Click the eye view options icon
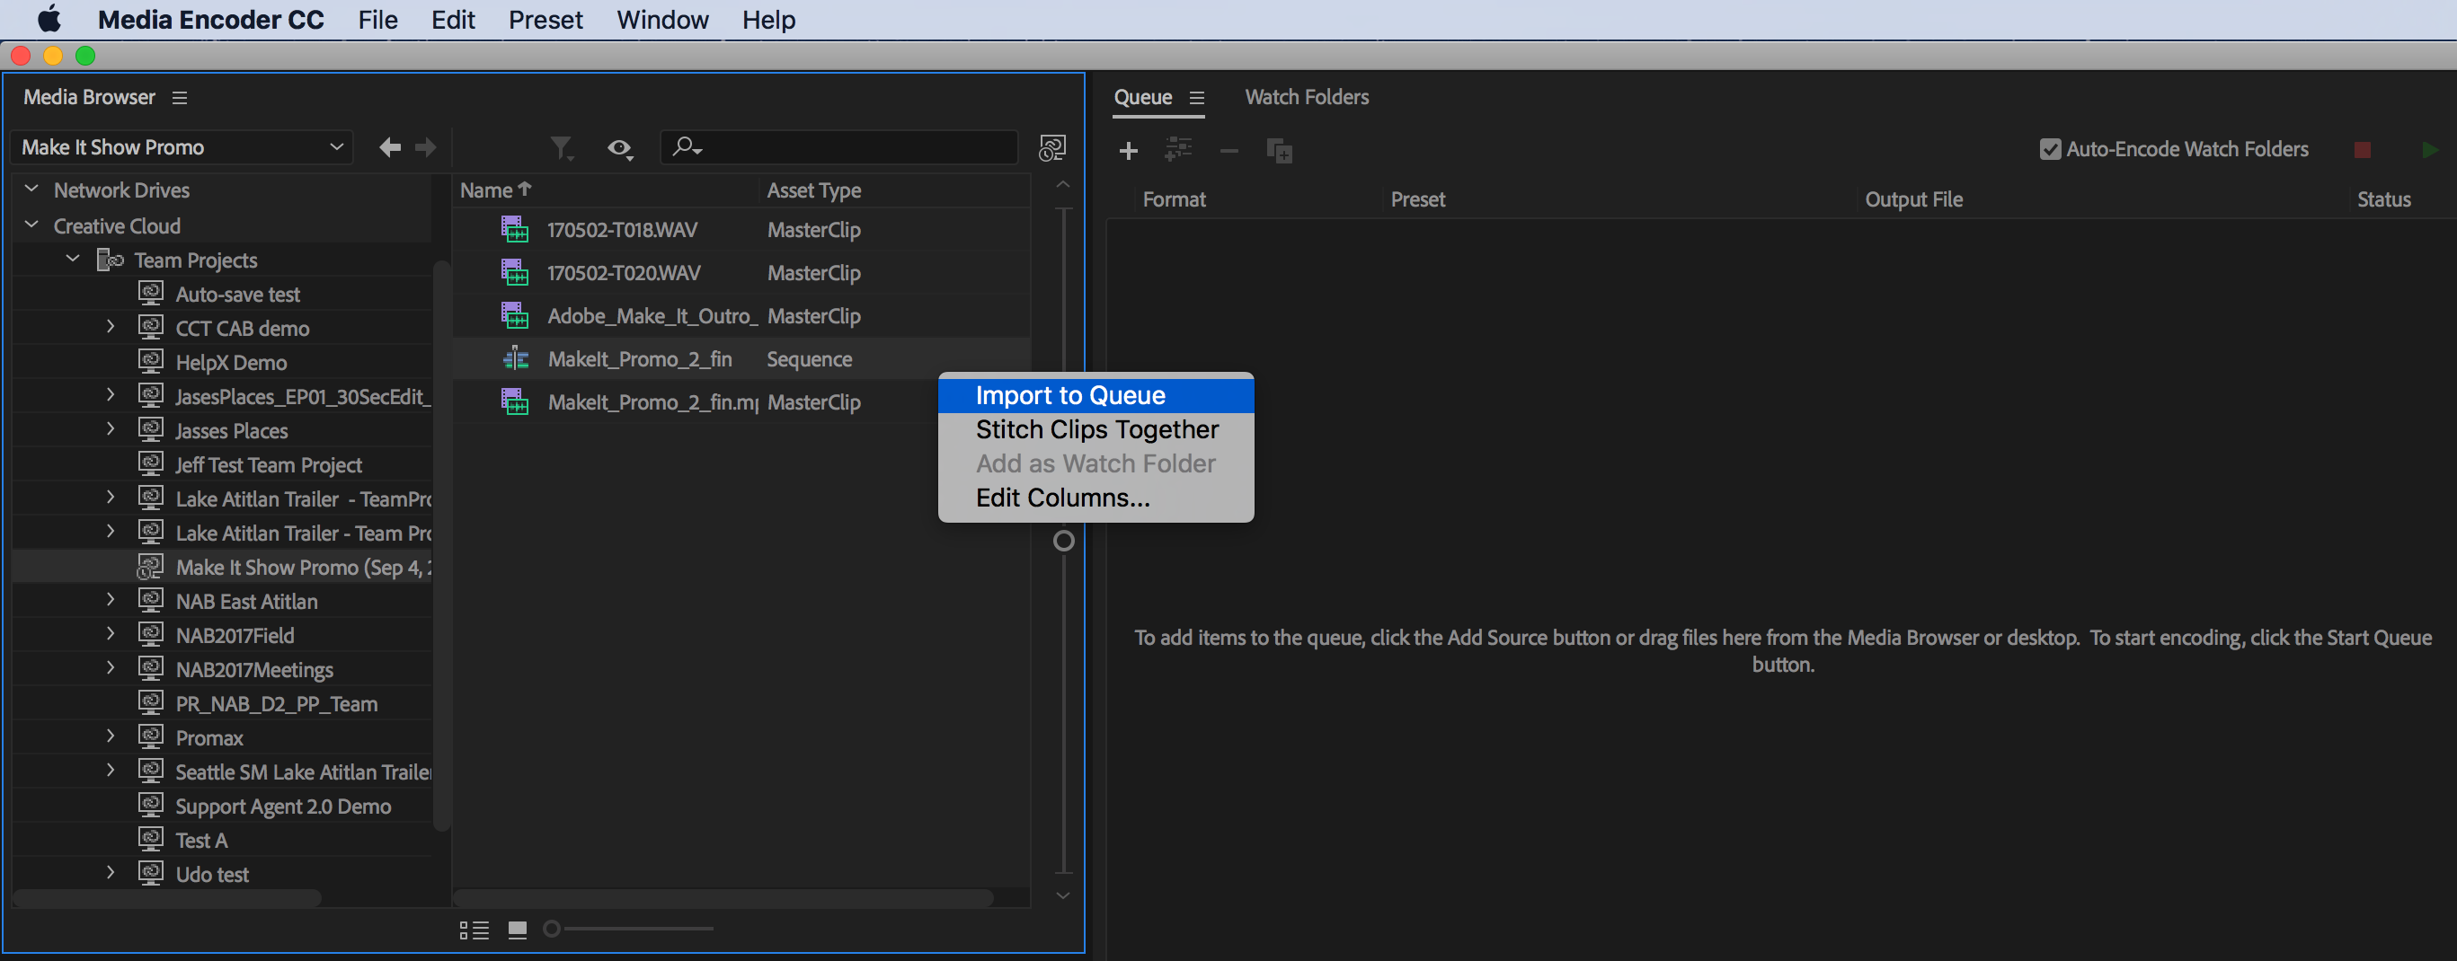This screenshot has height=961, width=2457. [x=619, y=148]
